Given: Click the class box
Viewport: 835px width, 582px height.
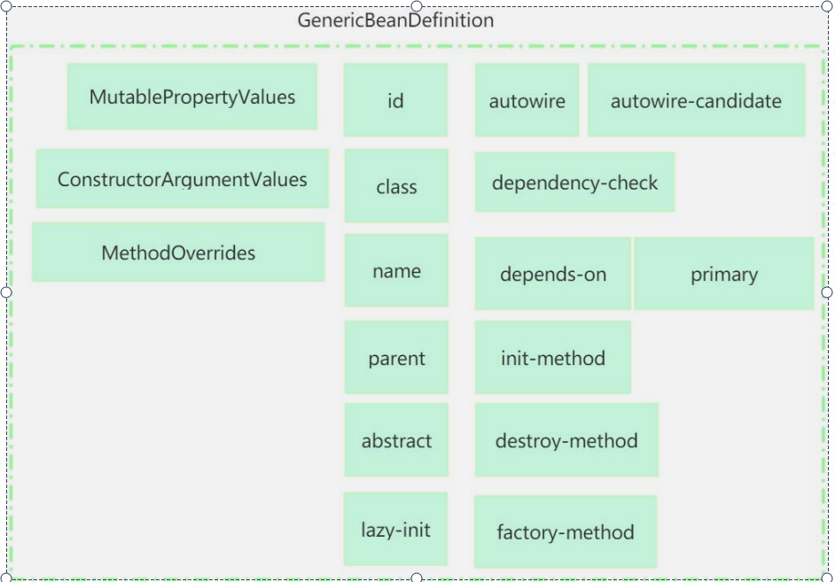Looking at the screenshot, I should 396,186.
